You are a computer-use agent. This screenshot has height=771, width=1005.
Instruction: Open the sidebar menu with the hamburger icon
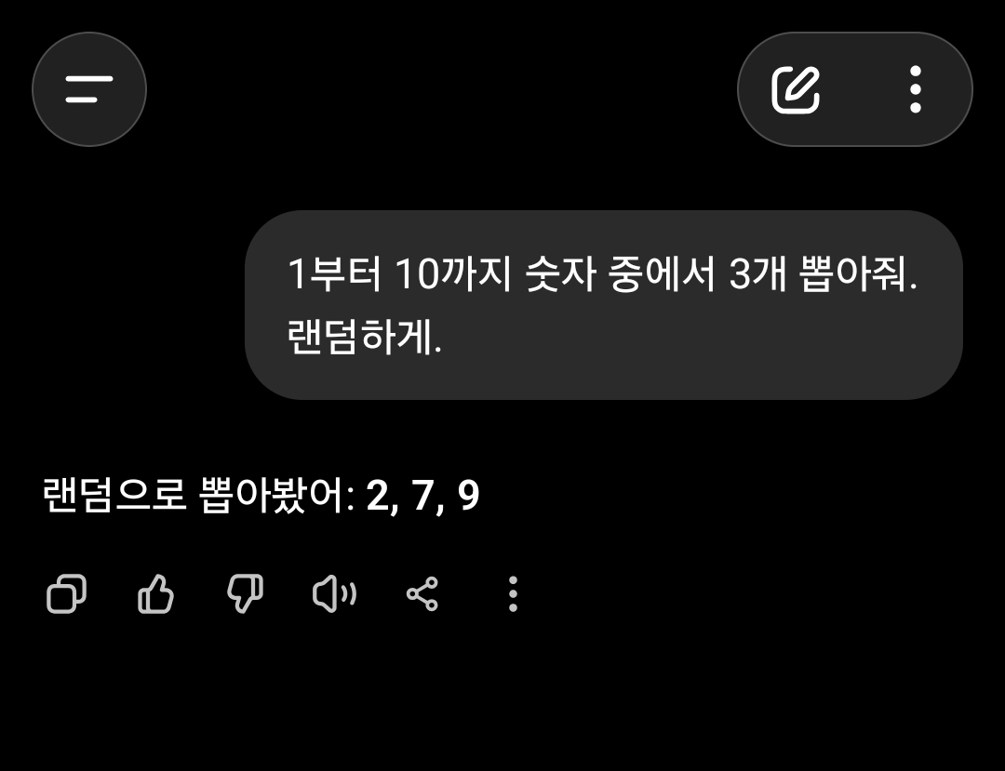pos(89,89)
